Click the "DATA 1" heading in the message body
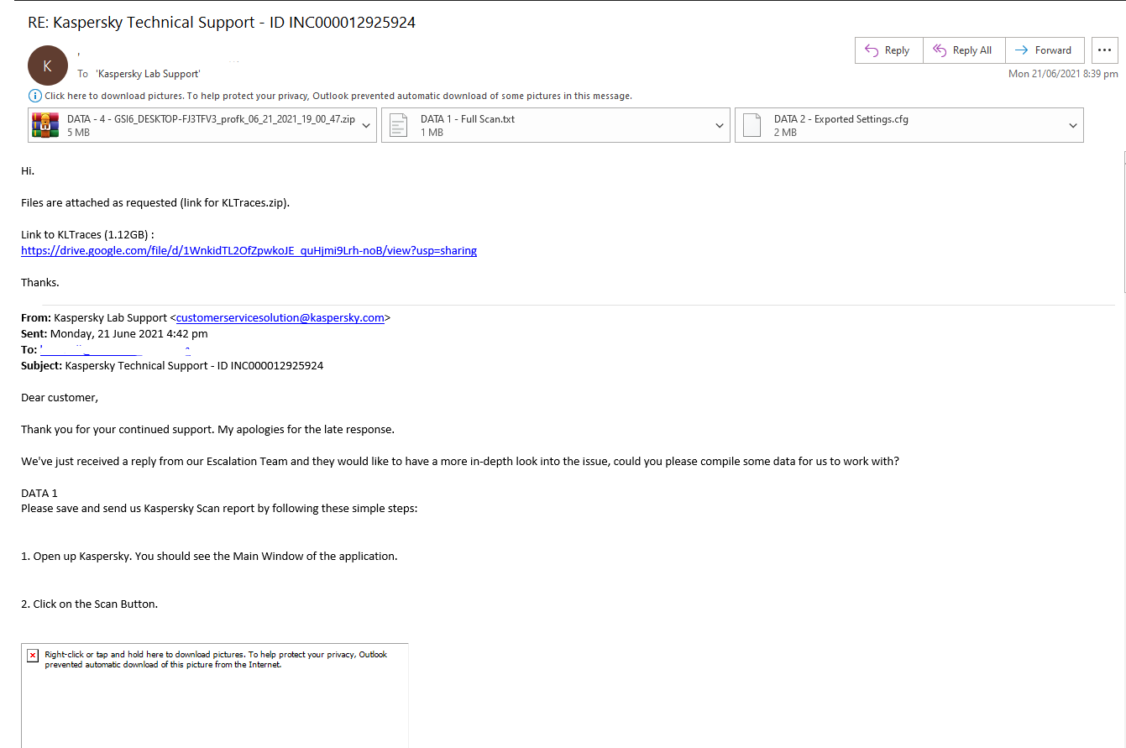 39,493
